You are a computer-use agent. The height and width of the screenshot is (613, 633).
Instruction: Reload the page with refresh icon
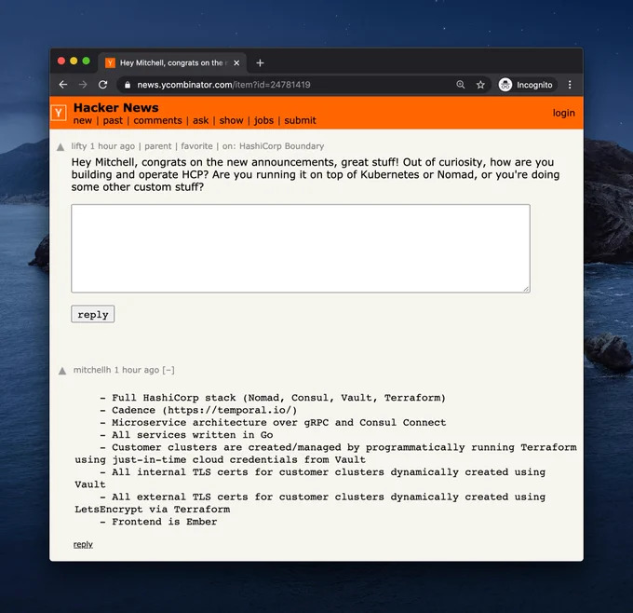pyautogui.click(x=103, y=85)
